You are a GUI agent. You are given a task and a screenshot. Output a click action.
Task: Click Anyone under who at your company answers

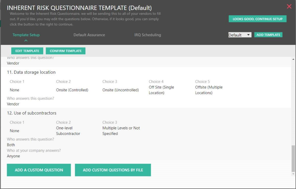(x=13, y=156)
